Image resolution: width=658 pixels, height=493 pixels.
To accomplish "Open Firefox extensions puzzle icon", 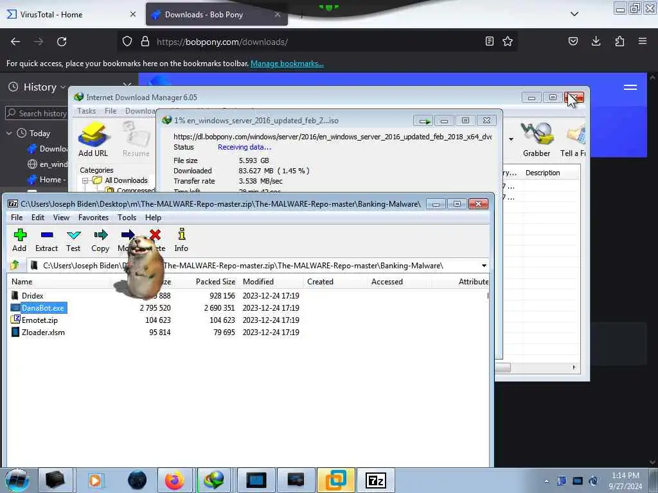I will pos(619,41).
